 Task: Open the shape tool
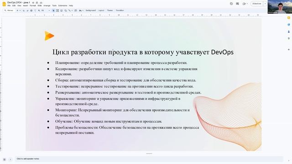click(66, 10)
